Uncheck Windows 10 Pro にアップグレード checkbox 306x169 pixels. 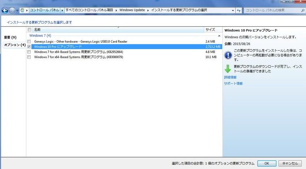(x=29, y=47)
